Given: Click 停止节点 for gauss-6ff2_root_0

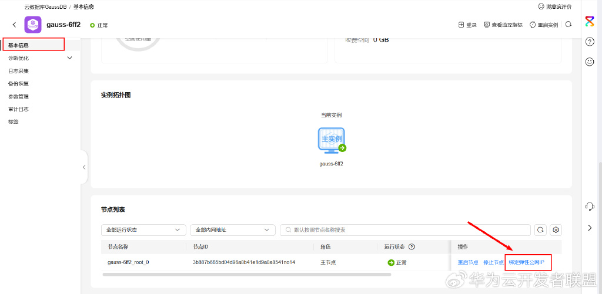Looking at the screenshot, I should [493, 262].
